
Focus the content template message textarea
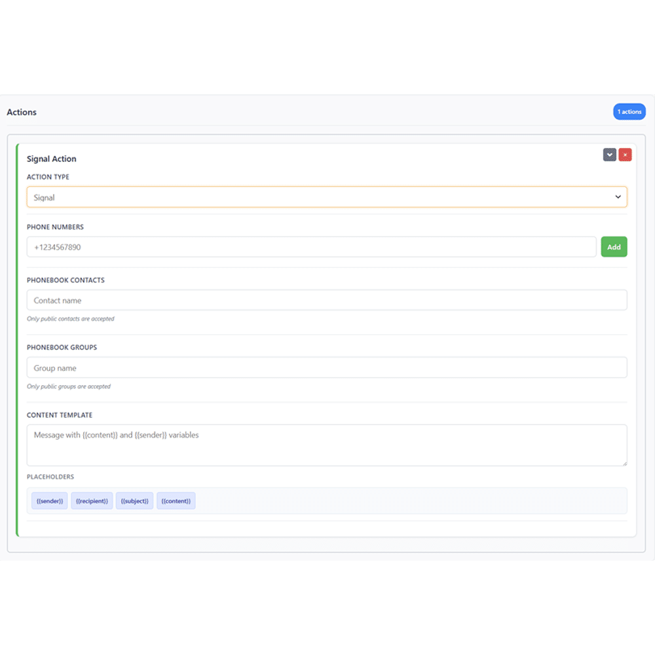[x=327, y=445]
